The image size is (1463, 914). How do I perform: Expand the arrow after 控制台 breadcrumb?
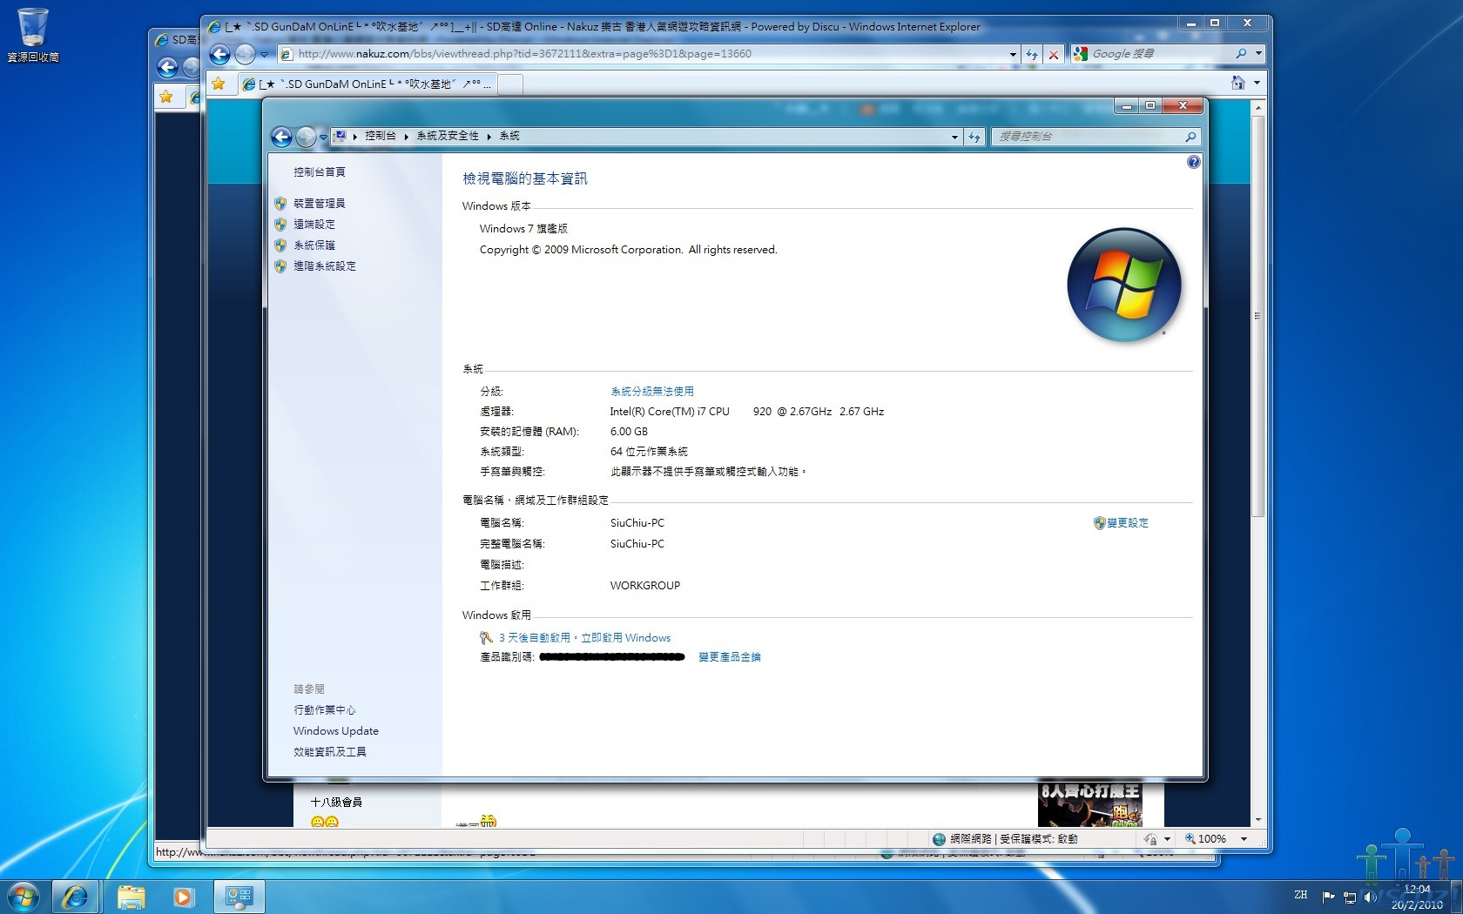tap(406, 137)
